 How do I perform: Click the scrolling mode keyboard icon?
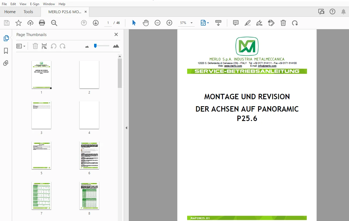click(x=218, y=23)
